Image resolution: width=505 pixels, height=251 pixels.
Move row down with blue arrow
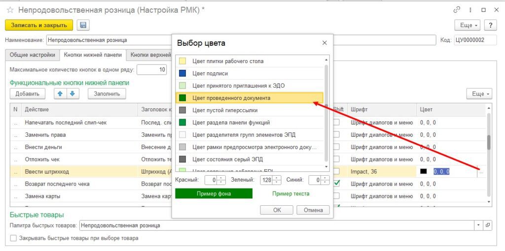tap(72, 94)
